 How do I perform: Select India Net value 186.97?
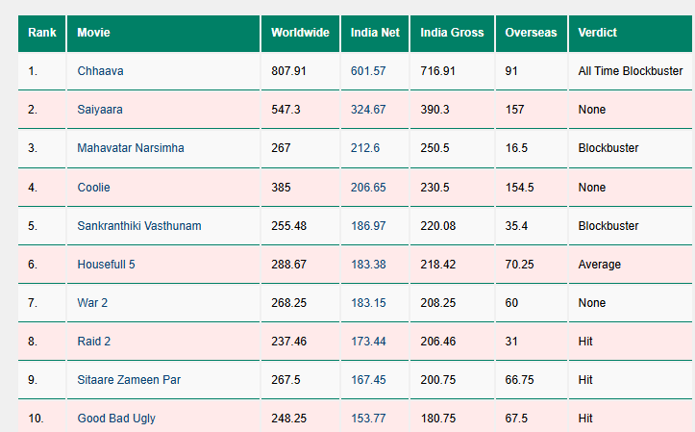tap(368, 226)
